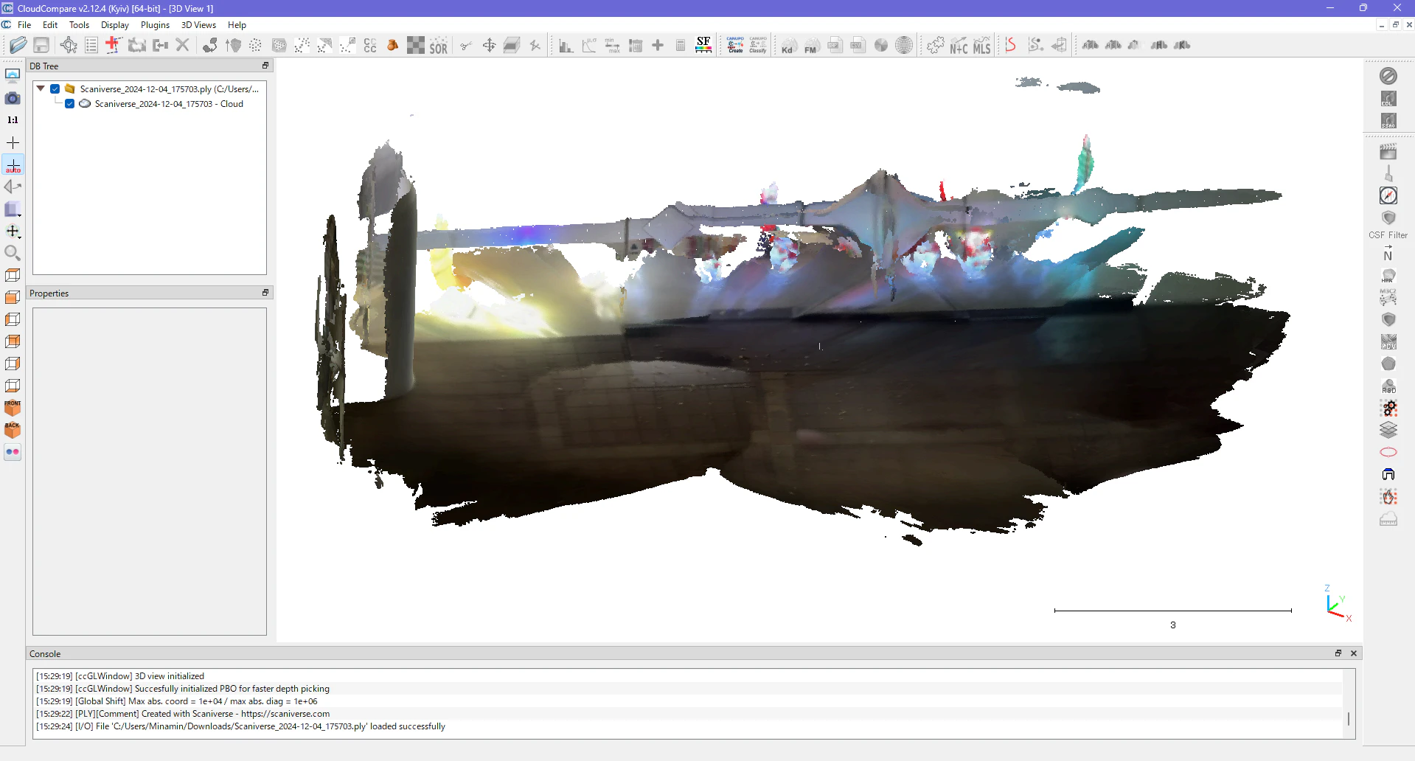The height and width of the screenshot is (761, 1415).
Task: Click the toolbar subsample points icon
Action: tap(256, 46)
